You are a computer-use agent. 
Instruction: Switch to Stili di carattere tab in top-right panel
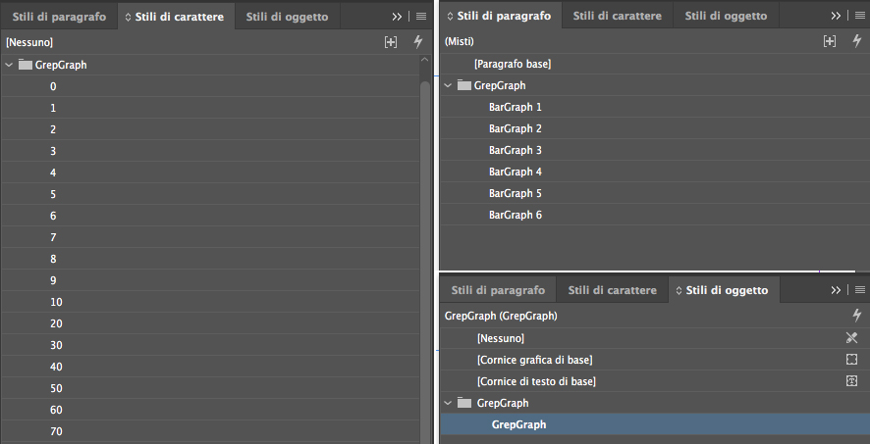(617, 16)
